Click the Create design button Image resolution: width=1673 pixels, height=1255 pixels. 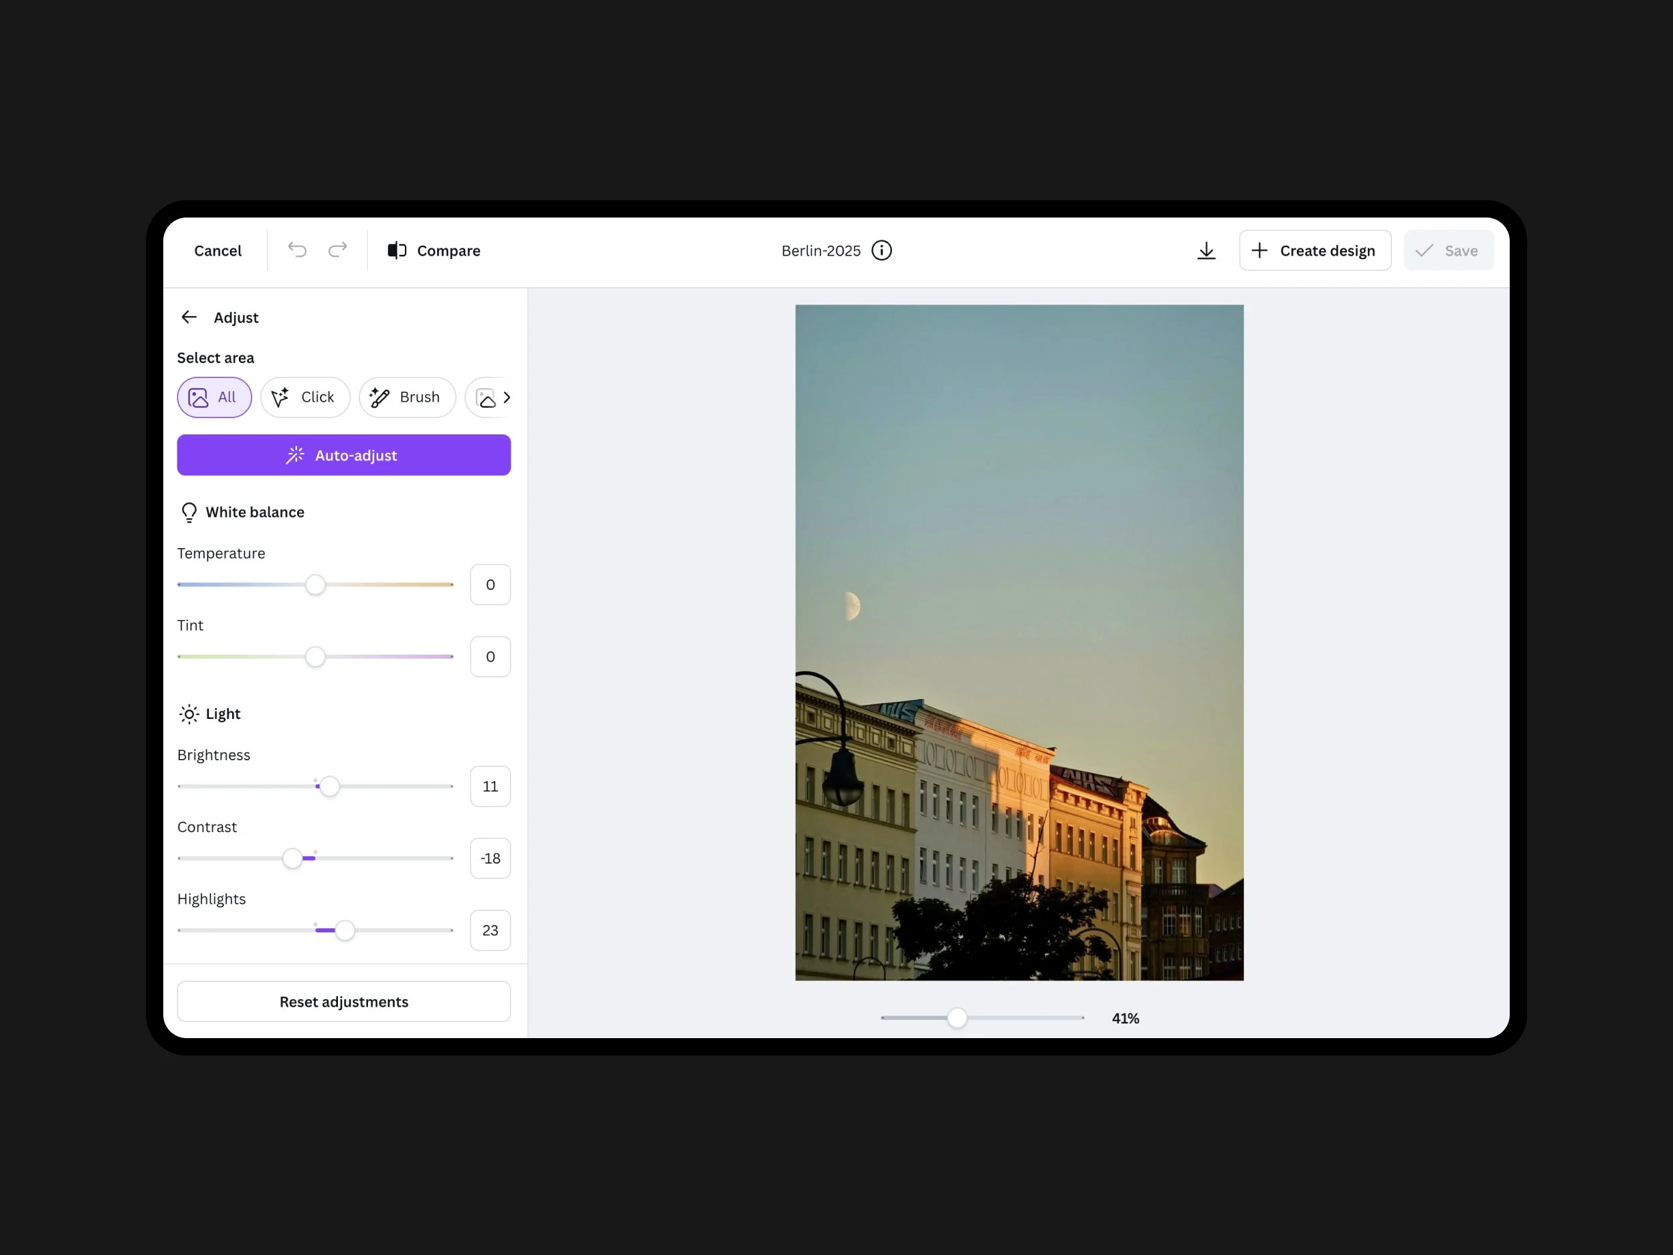1314,250
